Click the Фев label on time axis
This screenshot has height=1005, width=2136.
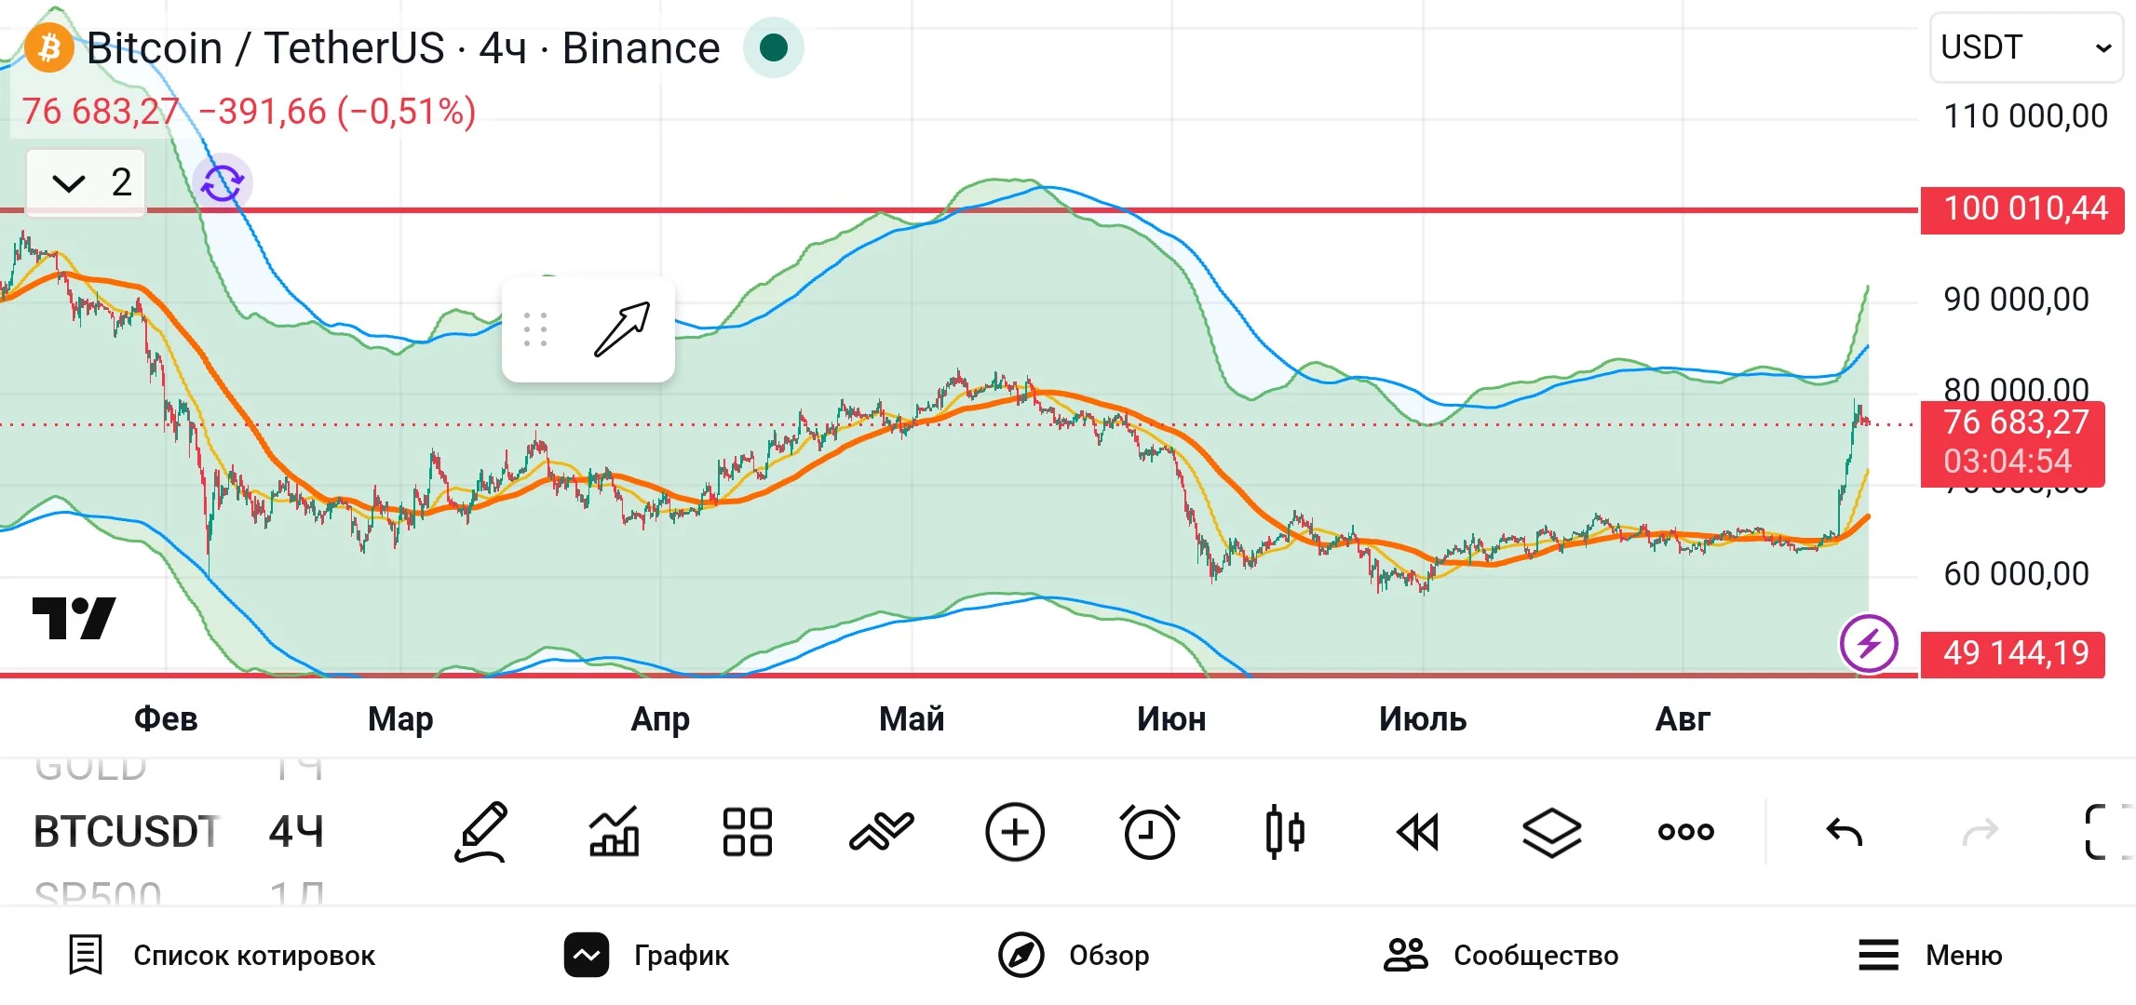pos(166,719)
